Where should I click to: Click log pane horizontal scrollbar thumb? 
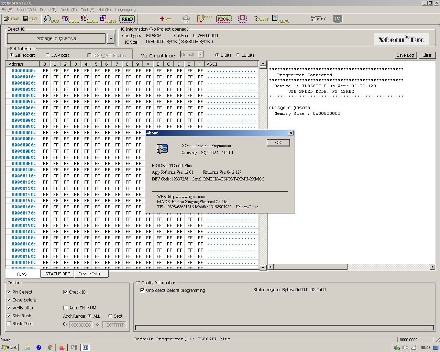pos(310,267)
